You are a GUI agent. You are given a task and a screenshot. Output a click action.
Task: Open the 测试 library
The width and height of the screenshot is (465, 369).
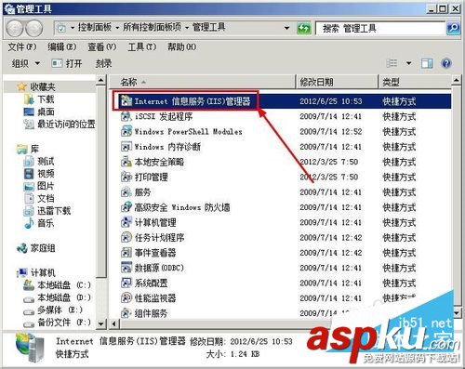46,161
